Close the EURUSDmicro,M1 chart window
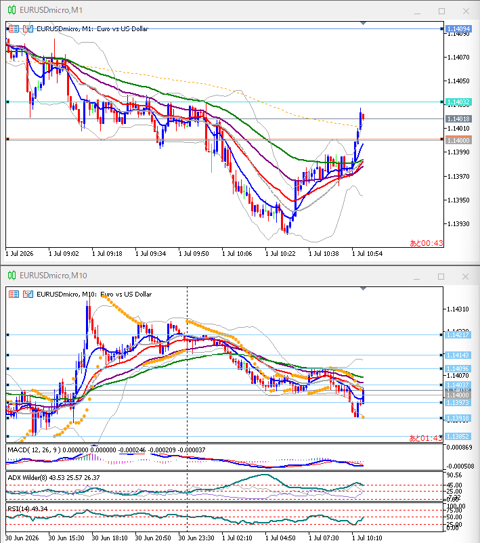480x543 pixels. (x=466, y=11)
